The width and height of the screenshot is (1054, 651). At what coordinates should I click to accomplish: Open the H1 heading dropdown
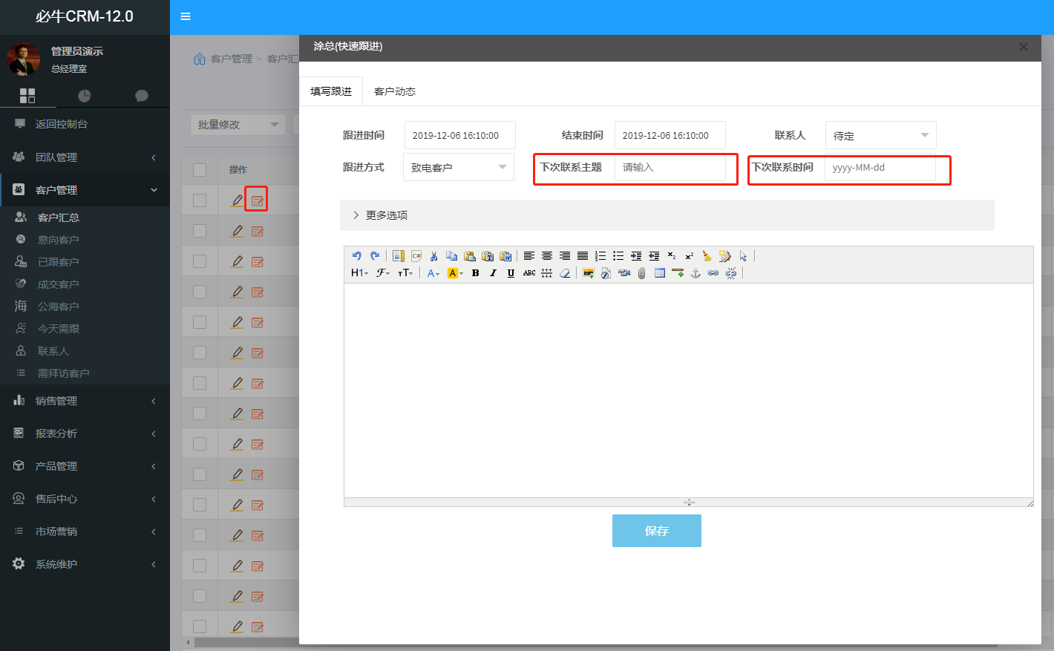pos(360,273)
